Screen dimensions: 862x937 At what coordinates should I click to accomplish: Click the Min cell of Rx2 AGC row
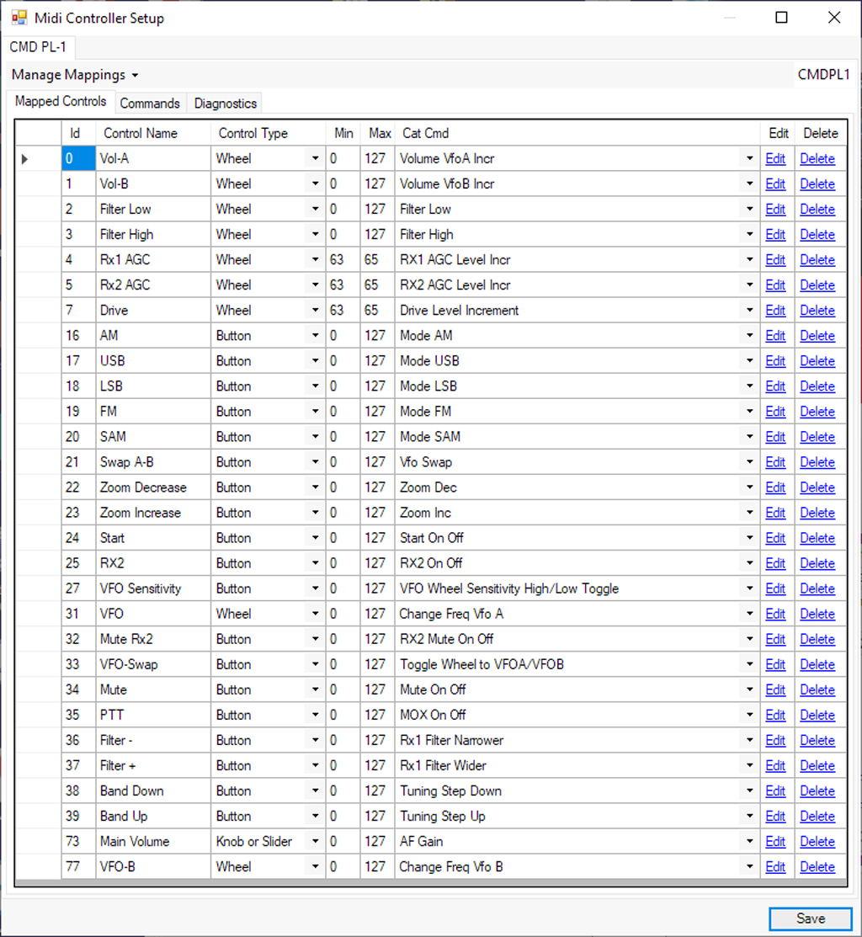343,285
